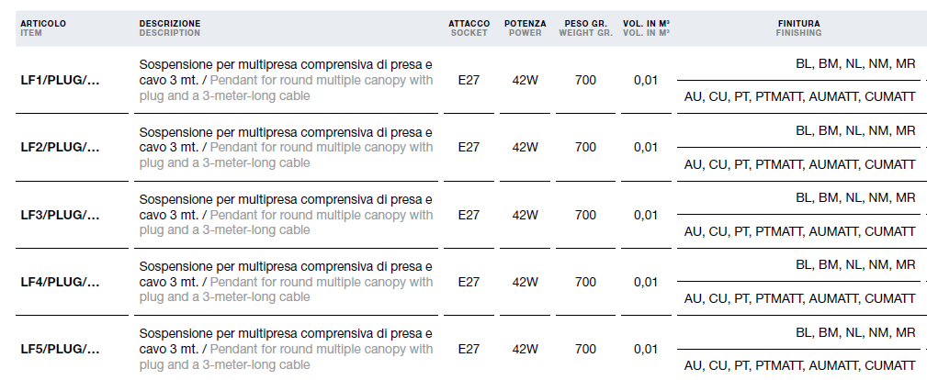Click the E27 socket in LF2 row
Screen dimensions: 927x380
click(x=469, y=147)
